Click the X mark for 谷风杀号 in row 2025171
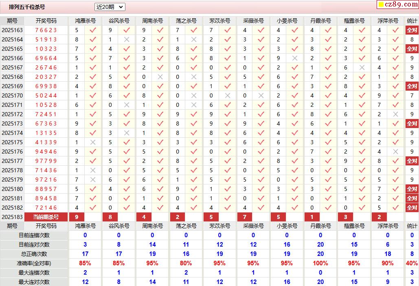Viewport: 419px width, 286px height. coord(127,105)
